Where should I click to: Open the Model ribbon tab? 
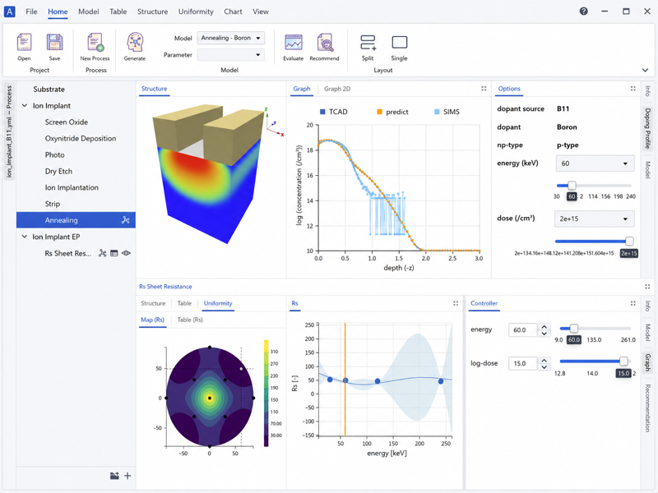pos(89,12)
